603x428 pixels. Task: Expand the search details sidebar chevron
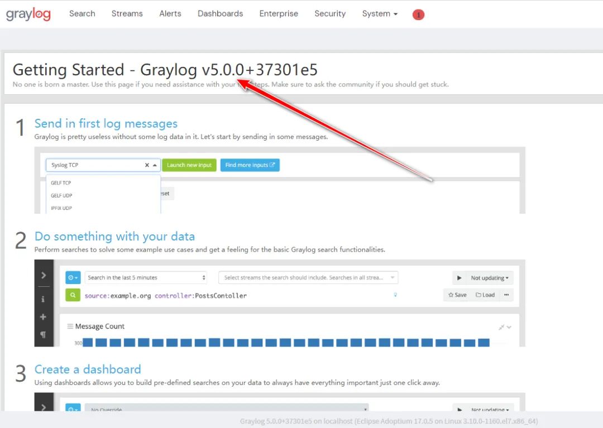coord(44,275)
